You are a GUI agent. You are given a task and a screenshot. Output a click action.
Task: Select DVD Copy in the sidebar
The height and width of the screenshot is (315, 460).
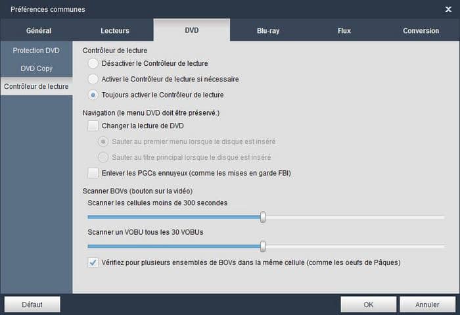[x=36, y=68]
